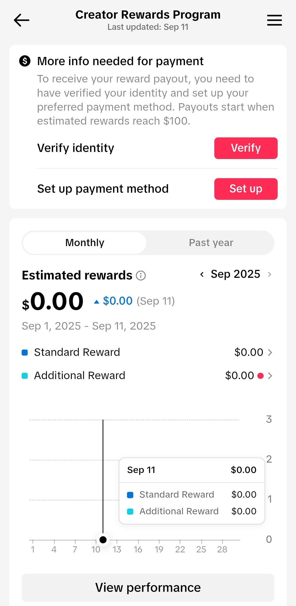Click the blue Standard Reward legend square
Screen dimensions: 296x606
pyautogui.click(x=25, y=353)
